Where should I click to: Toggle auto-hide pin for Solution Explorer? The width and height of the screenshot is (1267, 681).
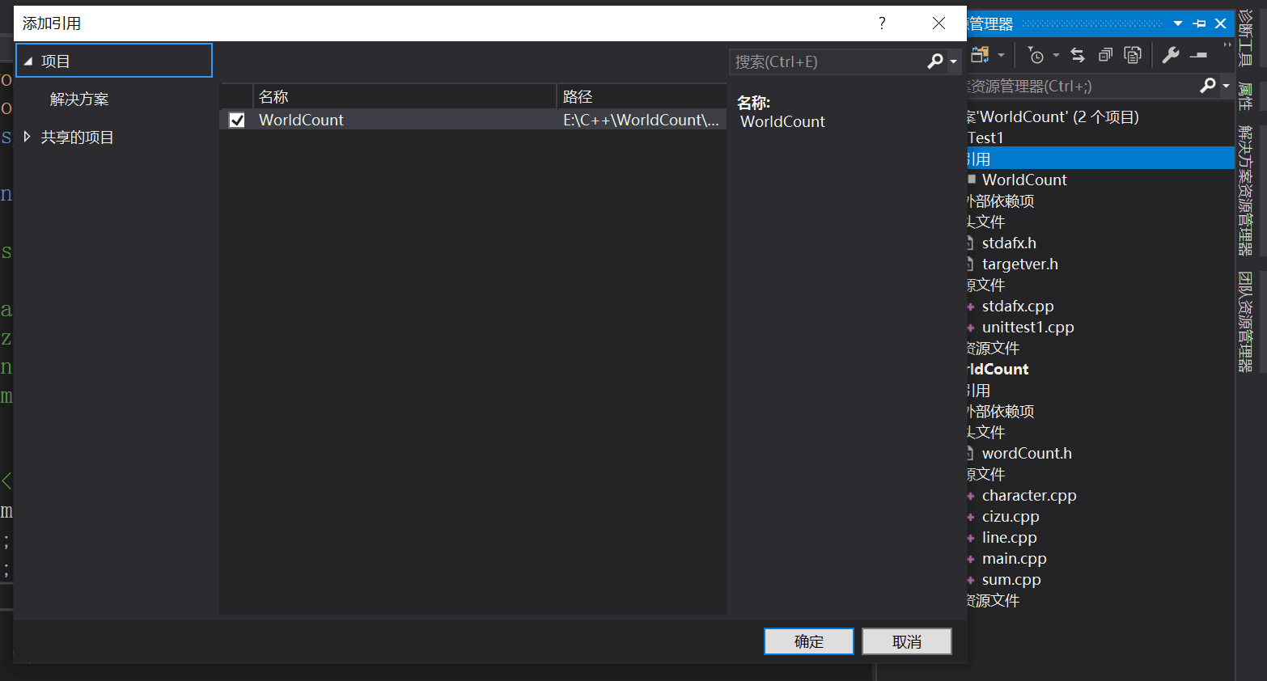tap(1199, 23)
